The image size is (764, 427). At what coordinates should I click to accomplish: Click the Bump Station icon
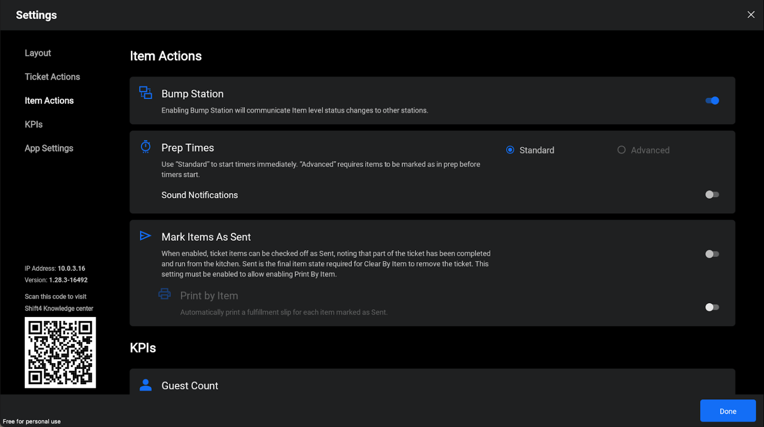point(146,92)
